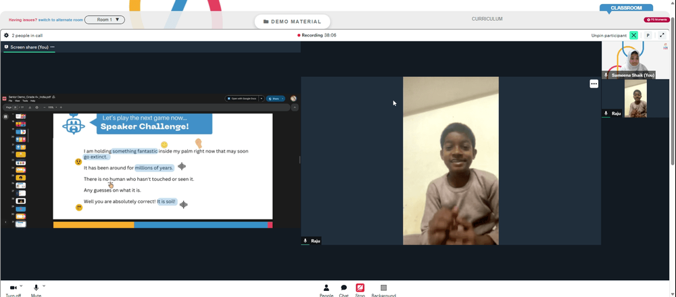Click the Recording 38:06 indicator

[317, 35]
